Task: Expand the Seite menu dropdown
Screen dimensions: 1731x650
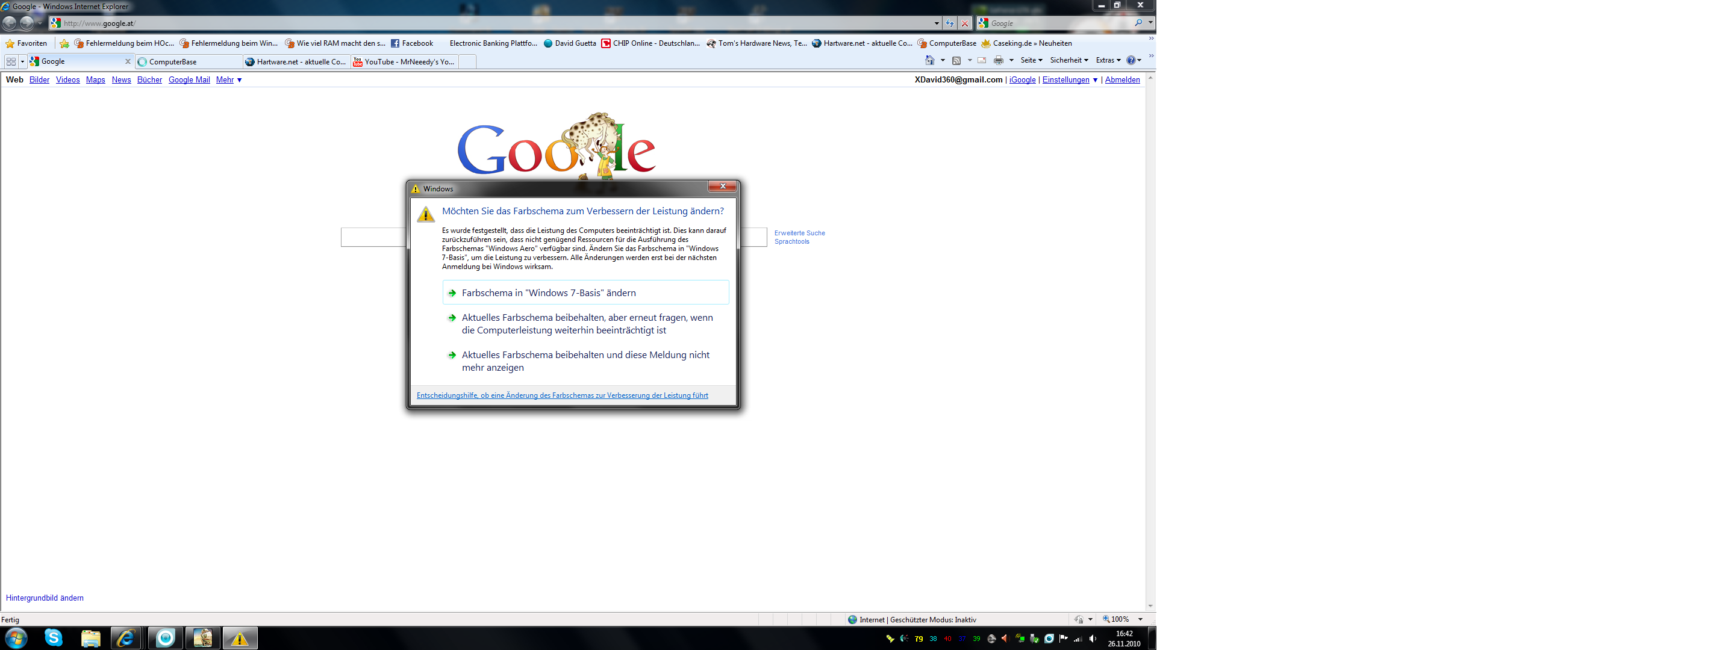Action: 1031,60
